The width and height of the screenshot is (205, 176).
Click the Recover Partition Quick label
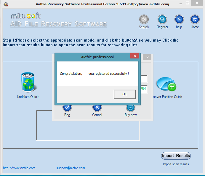168,97
